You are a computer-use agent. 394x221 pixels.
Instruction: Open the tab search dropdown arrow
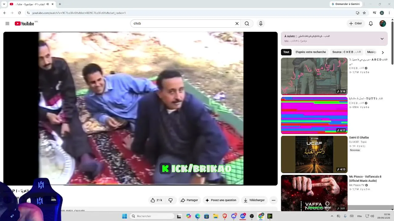4,4
